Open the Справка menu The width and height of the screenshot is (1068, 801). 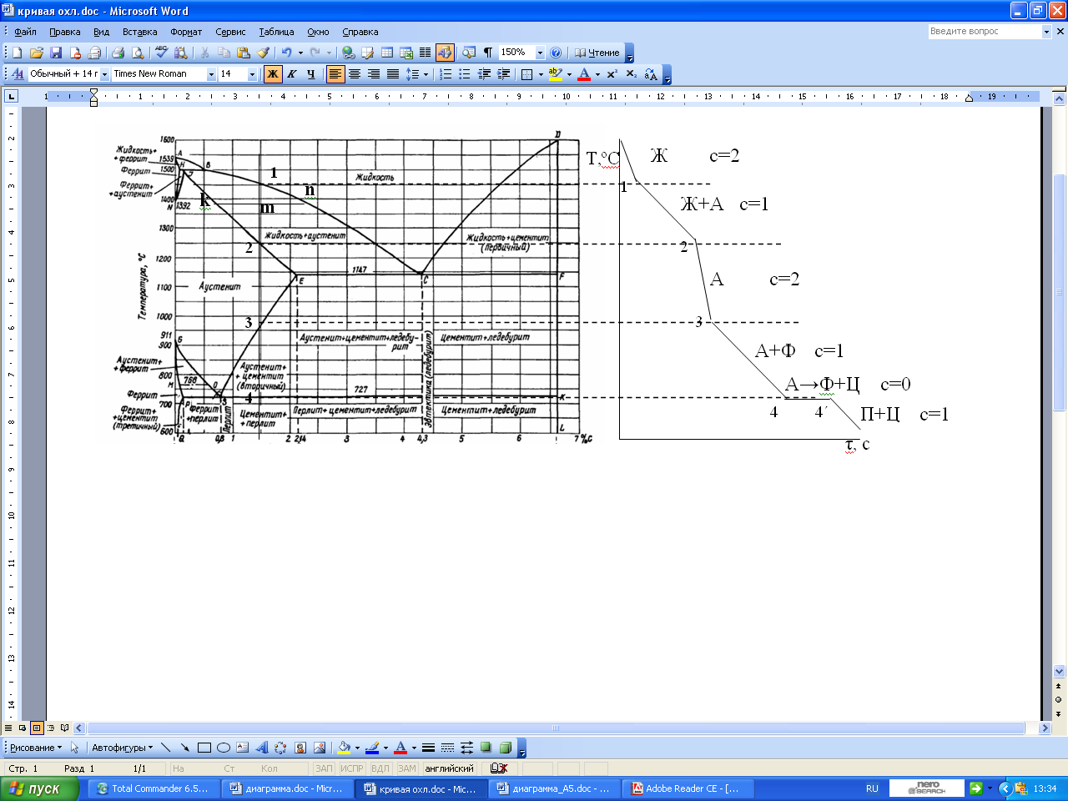coord(360,32)
